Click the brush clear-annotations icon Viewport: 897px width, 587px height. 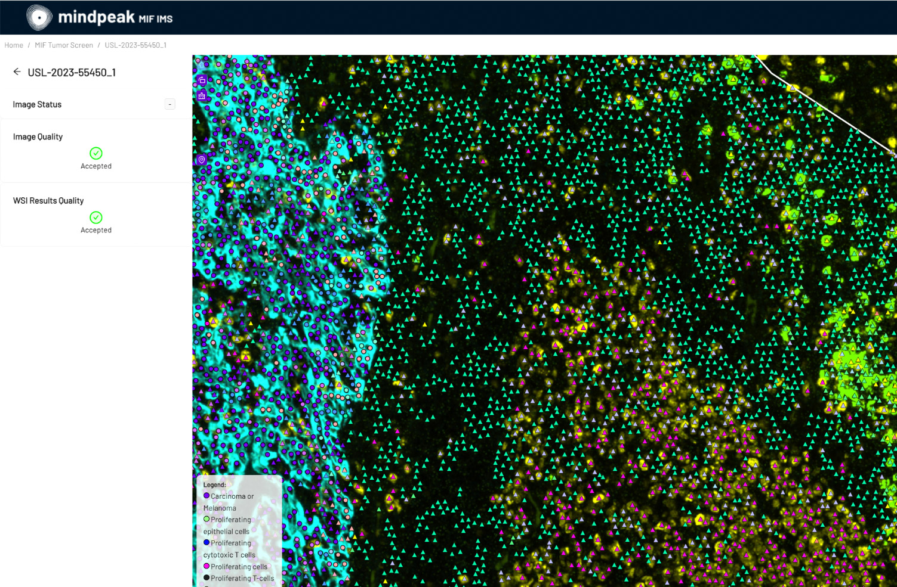202,96
